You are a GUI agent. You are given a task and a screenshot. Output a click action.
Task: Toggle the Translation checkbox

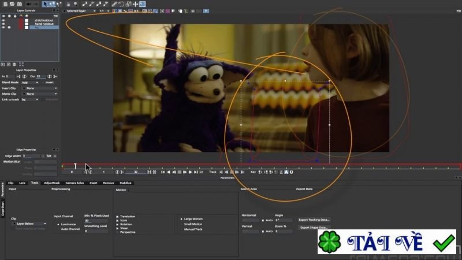tap(117, 216)
